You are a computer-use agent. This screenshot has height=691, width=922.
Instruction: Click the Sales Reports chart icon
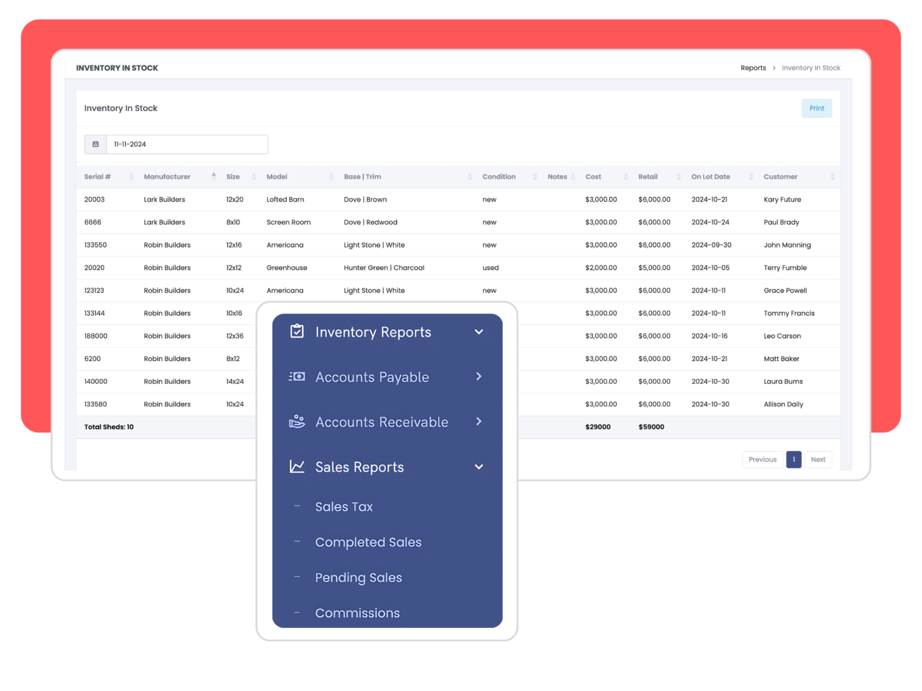click(297, 466)
